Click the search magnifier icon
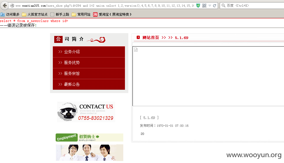This screenshot has height=163, width=284. coord(224,6)
